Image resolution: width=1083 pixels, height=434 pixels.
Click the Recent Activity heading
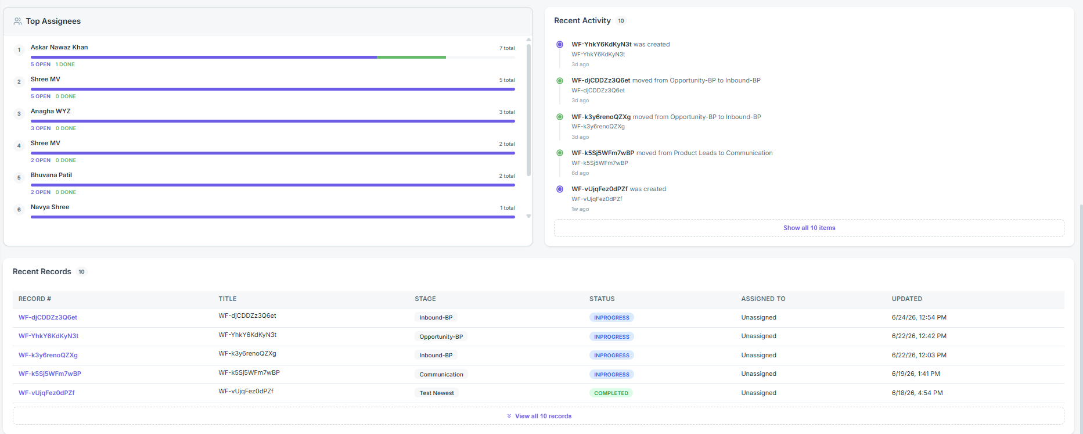[582, 20]
